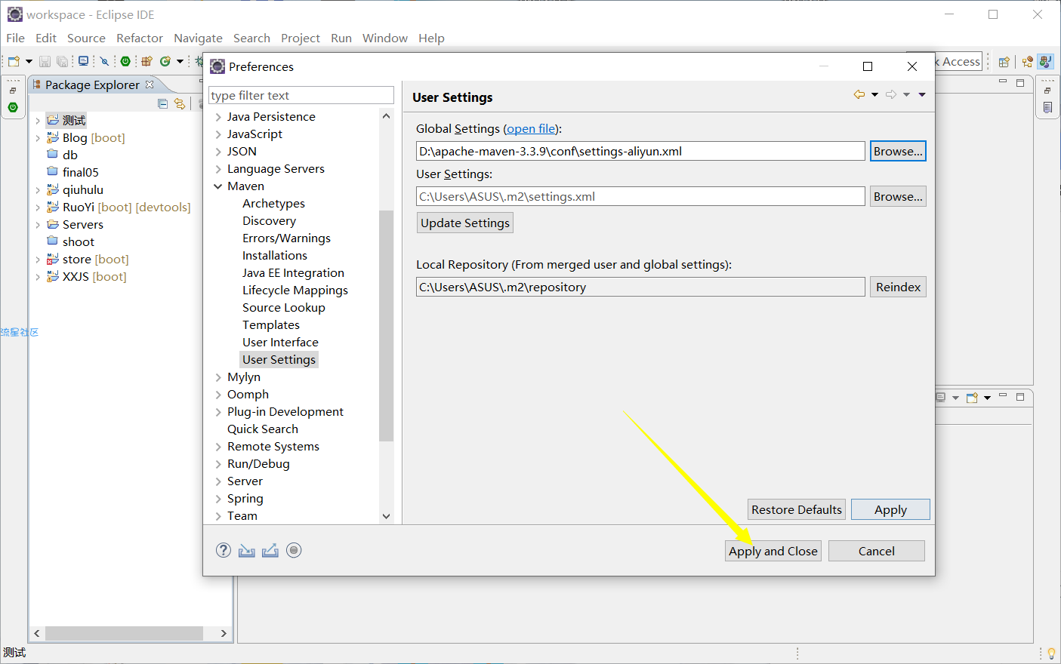Viewport: 1061px width, 664px height.
Task: Collapse the Maven preferences node
Action: click(218, 186)
